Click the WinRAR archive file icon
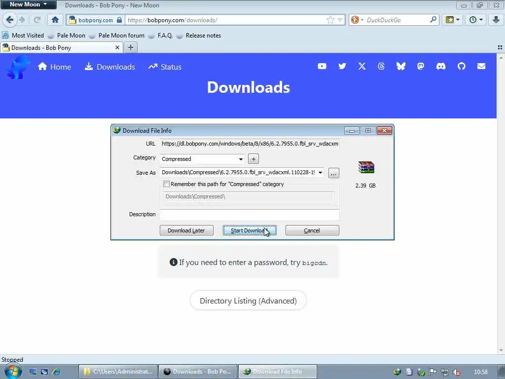This screenshot has width=505, height=379. (x=366, y=167)
